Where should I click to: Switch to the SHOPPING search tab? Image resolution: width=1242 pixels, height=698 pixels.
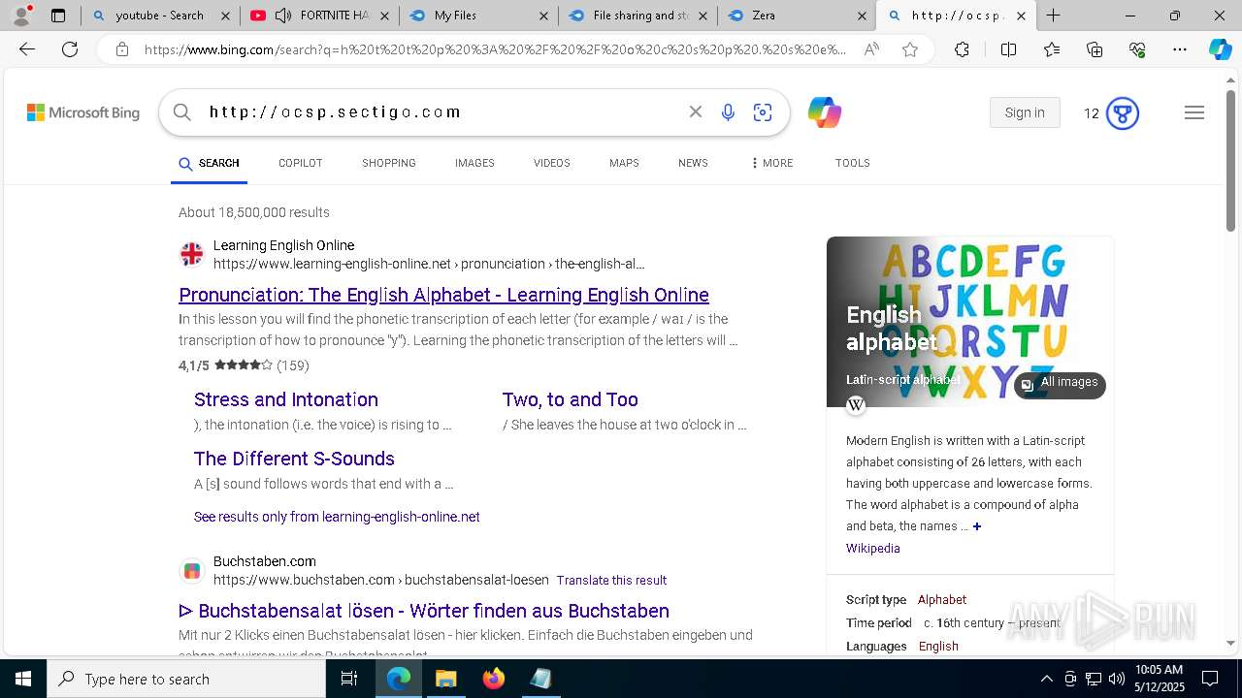[389, 163]
